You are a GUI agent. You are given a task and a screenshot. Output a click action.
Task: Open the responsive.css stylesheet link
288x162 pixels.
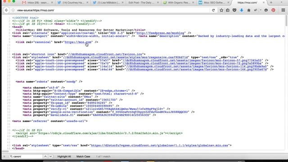[126, 57]
